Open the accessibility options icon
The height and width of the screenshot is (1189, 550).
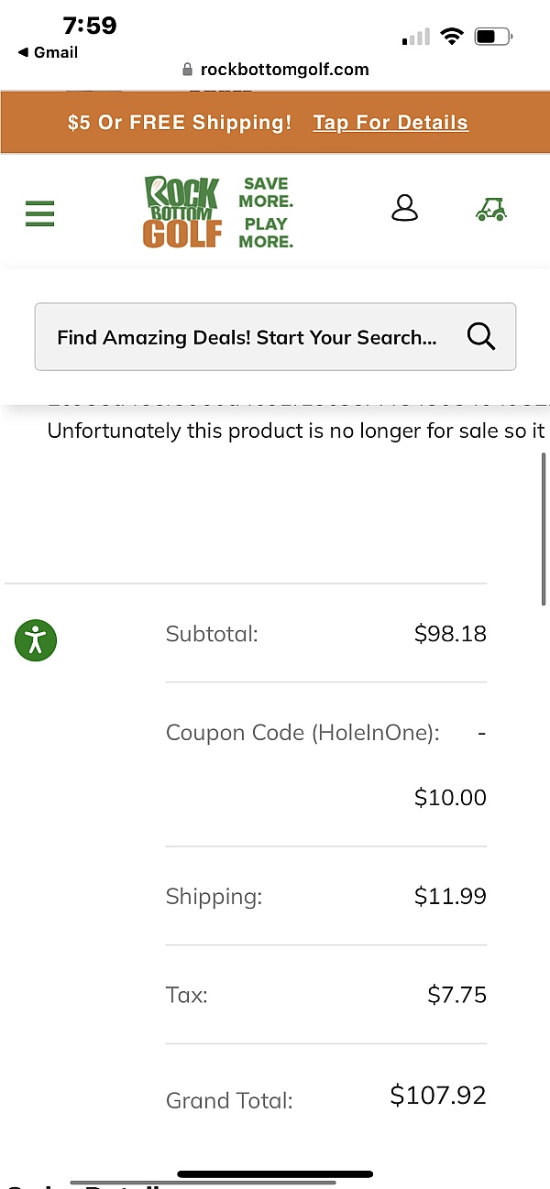(x=36, y=639)
